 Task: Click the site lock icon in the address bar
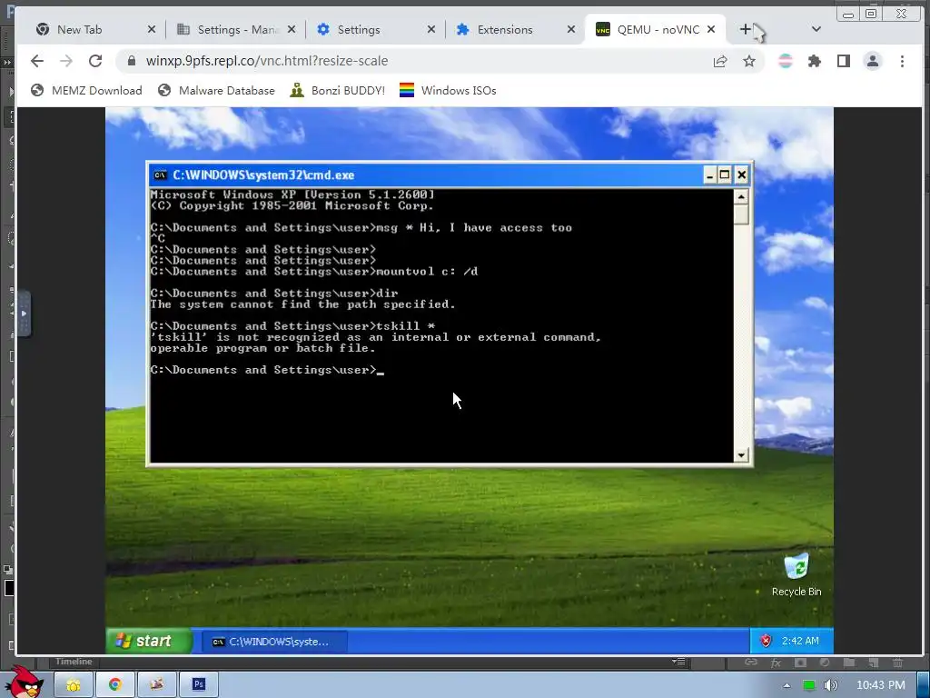[x=132, y=61]
